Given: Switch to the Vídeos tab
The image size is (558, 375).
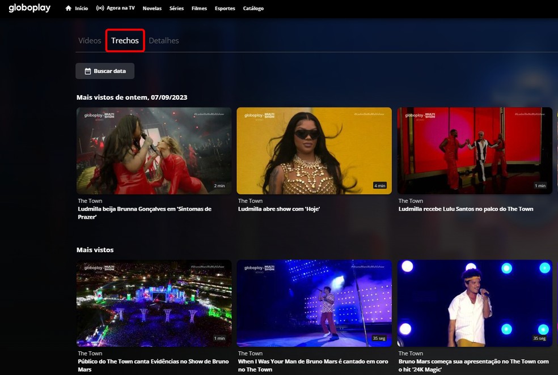Looking at the screenshot, I should (89, 40).
